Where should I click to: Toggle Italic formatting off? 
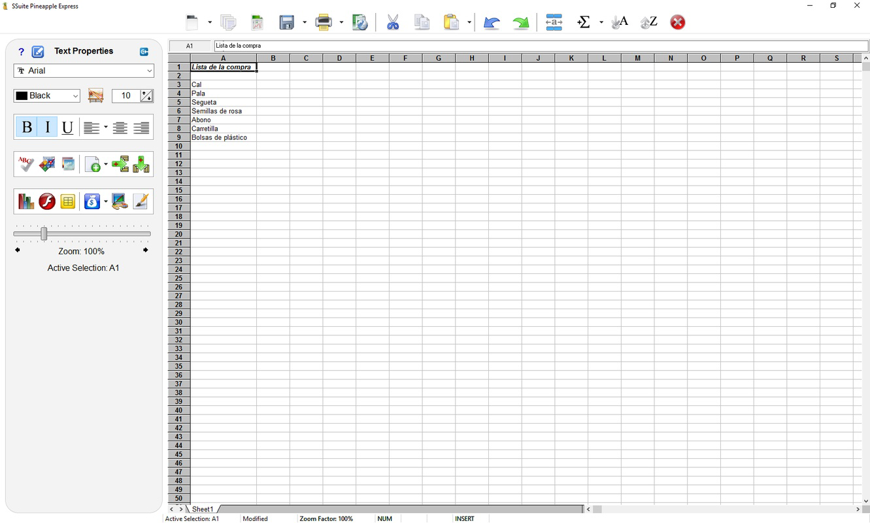point(47,127)
